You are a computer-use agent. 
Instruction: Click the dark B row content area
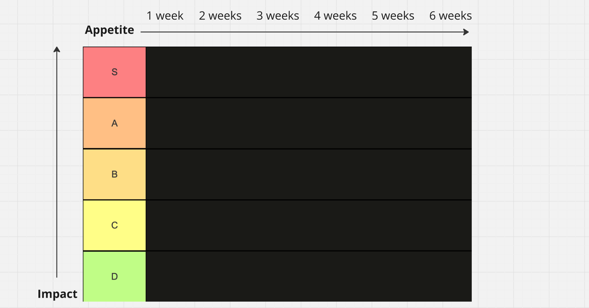[x=309, y=174]
